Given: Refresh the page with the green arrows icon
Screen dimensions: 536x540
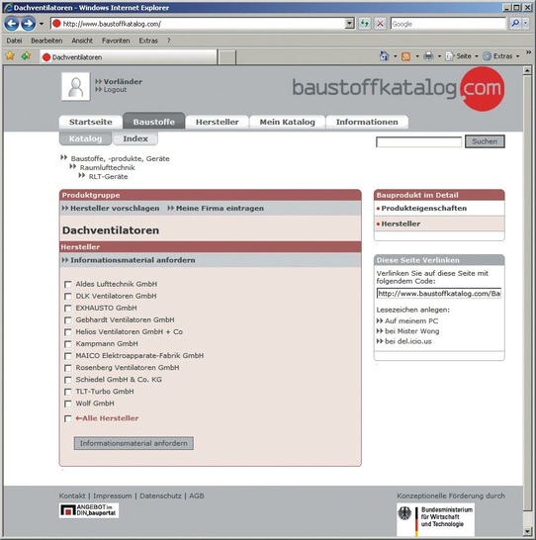Looking at the screenshot, I should coord(365,24).
